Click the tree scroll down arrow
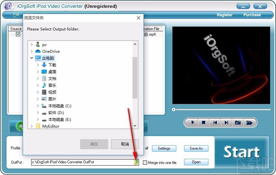276x175 pixels. point(135,126)
